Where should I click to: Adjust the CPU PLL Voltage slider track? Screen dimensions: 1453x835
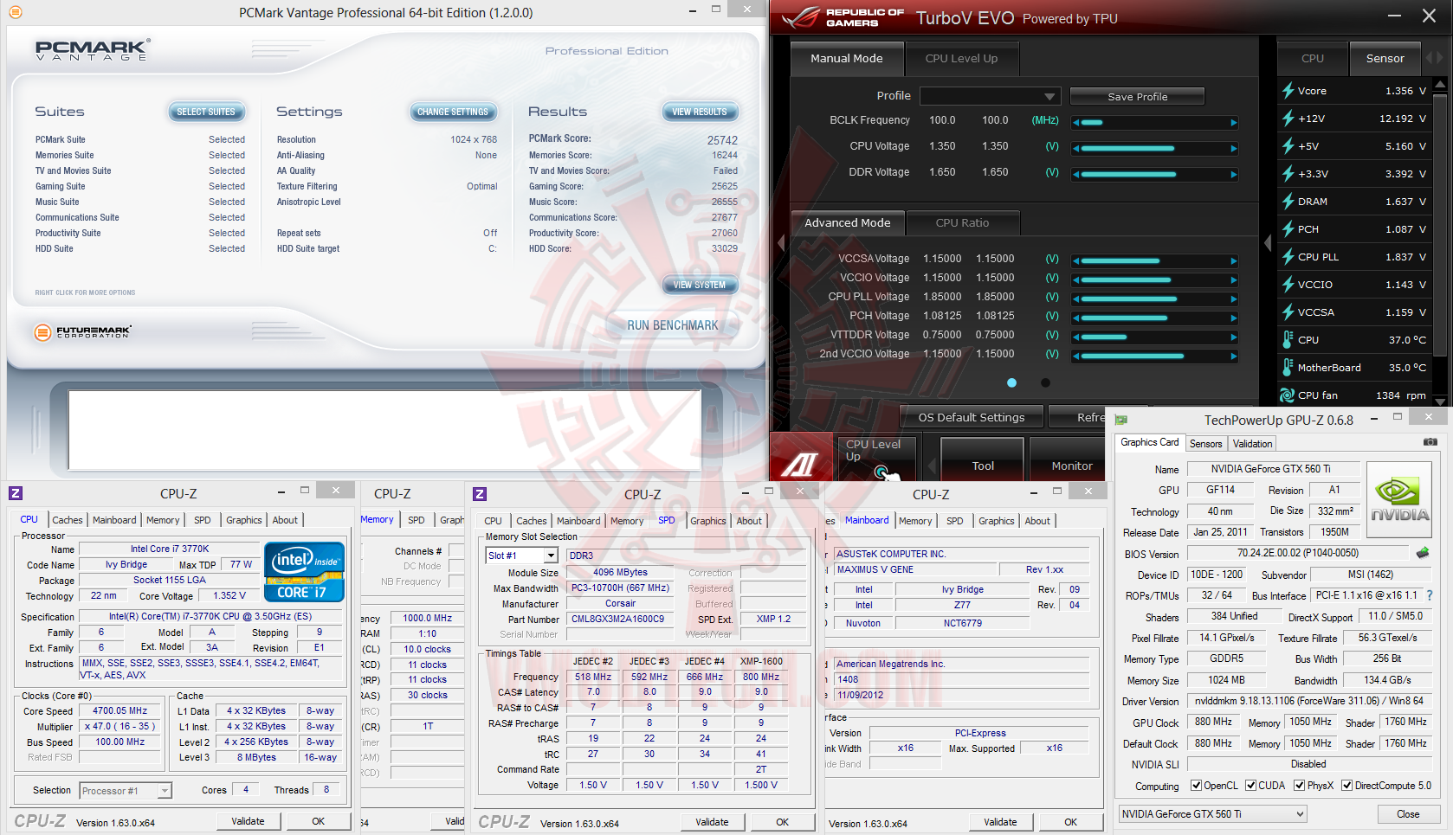[1155, 299]
